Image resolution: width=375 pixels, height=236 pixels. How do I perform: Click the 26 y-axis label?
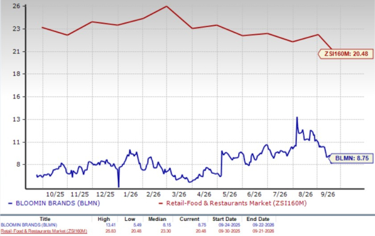pyautogui.click(x=16, y=6)
